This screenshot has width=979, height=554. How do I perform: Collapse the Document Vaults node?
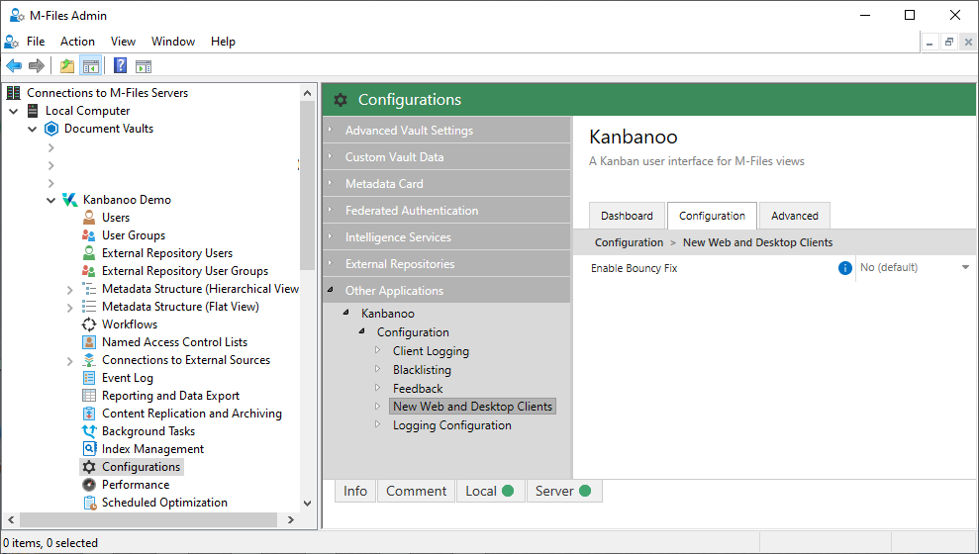pos(33,130)
